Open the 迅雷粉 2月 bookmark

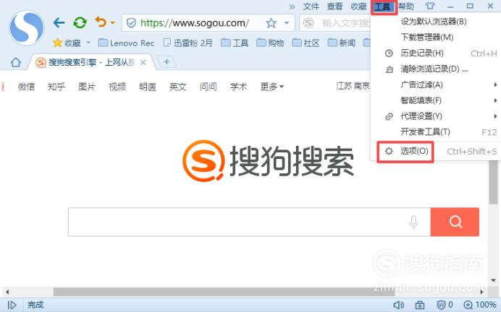188,43
